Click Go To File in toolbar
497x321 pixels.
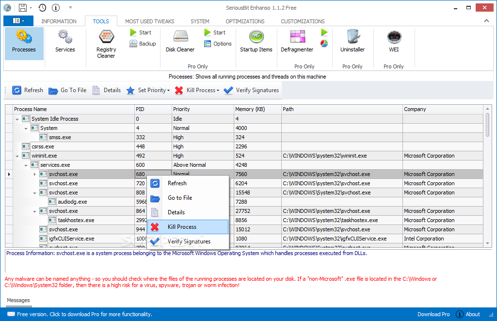(x=67, y=90)
